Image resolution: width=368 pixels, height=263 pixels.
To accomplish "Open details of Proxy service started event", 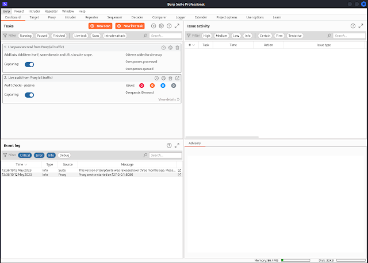I will tap(179, 175).
